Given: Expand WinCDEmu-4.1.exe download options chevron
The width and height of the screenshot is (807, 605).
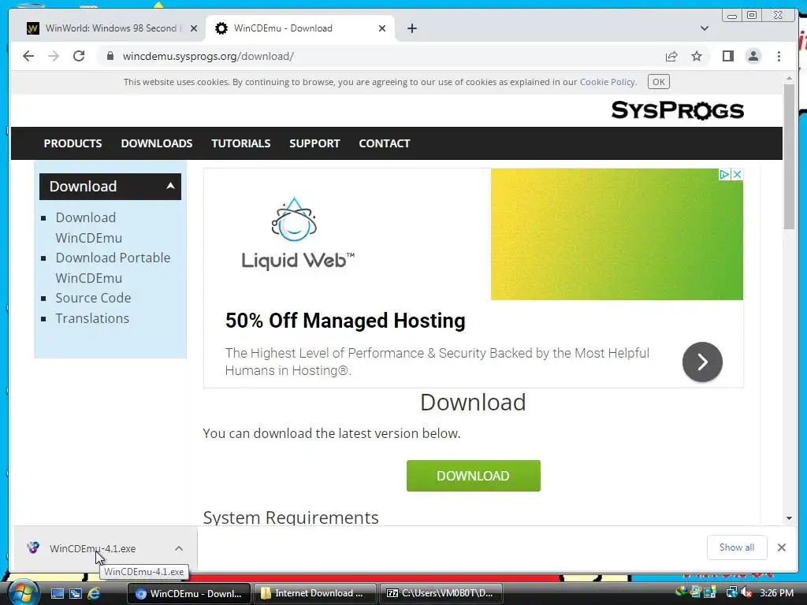Looking at the screenshot, I should 179,548.
